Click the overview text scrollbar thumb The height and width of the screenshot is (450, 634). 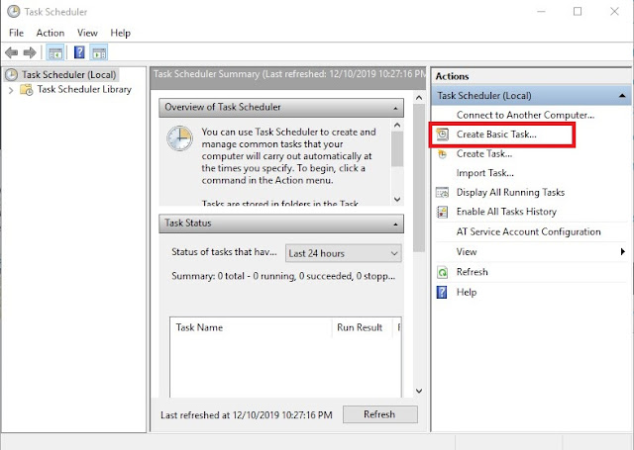(x=397, y=148)
